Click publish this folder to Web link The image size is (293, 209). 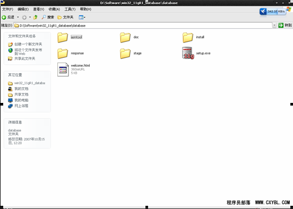(28, 52)
